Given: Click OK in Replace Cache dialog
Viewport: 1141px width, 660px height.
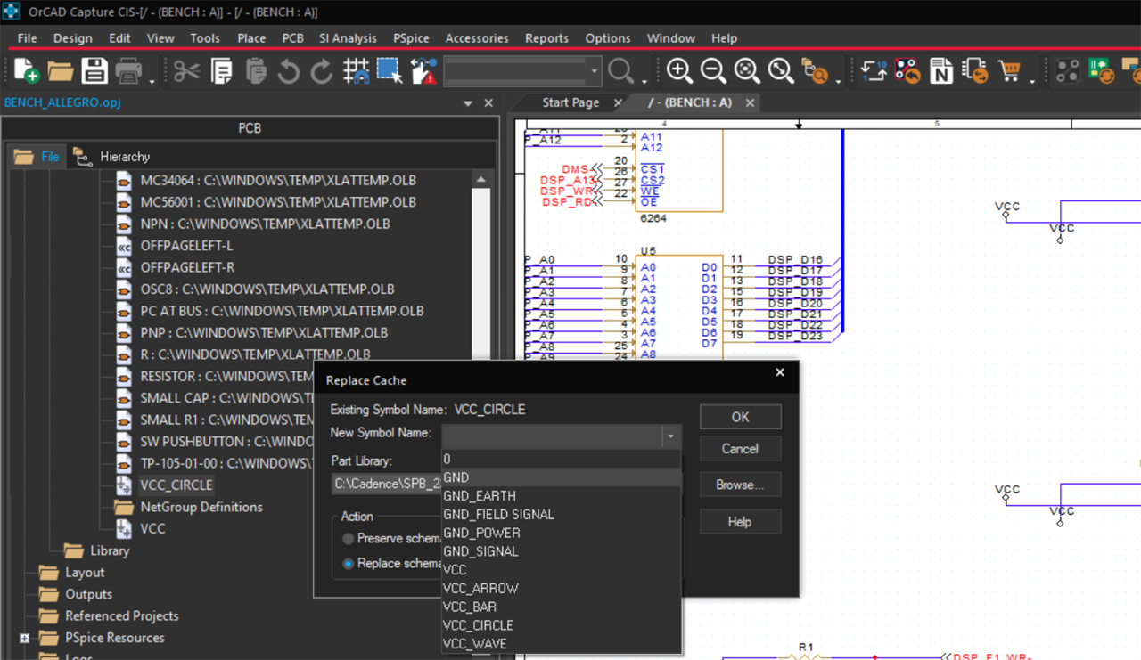Looking at the screenshot, I should point(740,417).
